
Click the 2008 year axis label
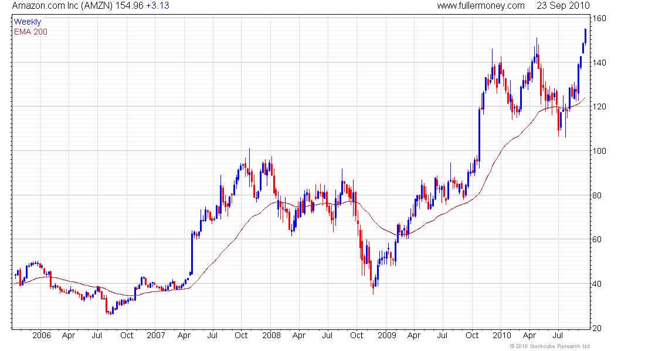(271, 335)
